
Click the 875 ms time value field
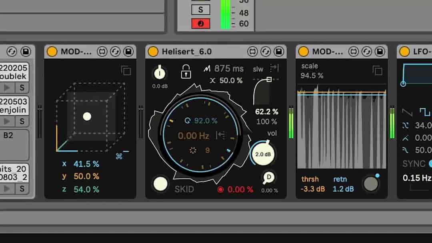click(228, 69)
